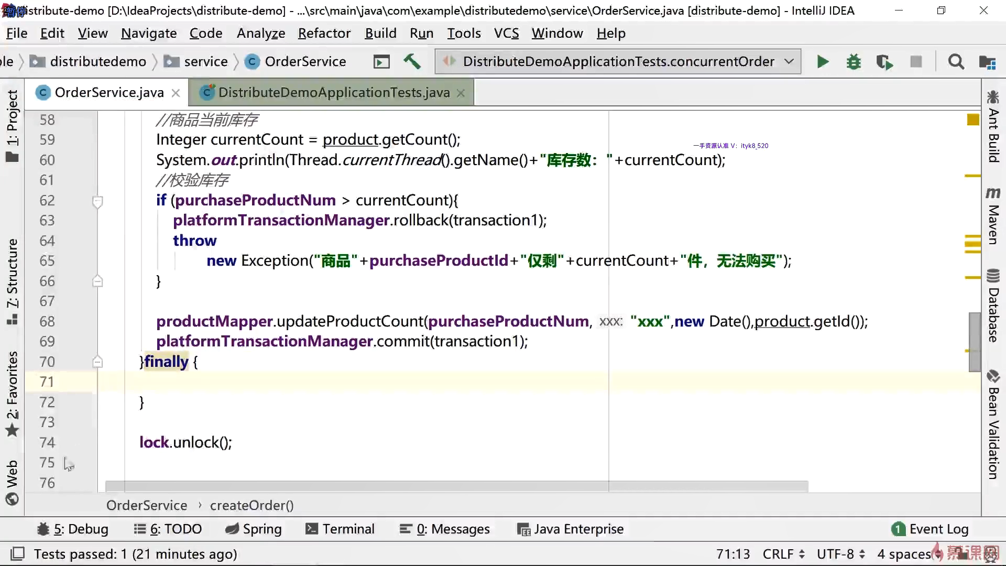Open the Refactor menu
This screenshot has height=566, width=1006.
[324, 34]
